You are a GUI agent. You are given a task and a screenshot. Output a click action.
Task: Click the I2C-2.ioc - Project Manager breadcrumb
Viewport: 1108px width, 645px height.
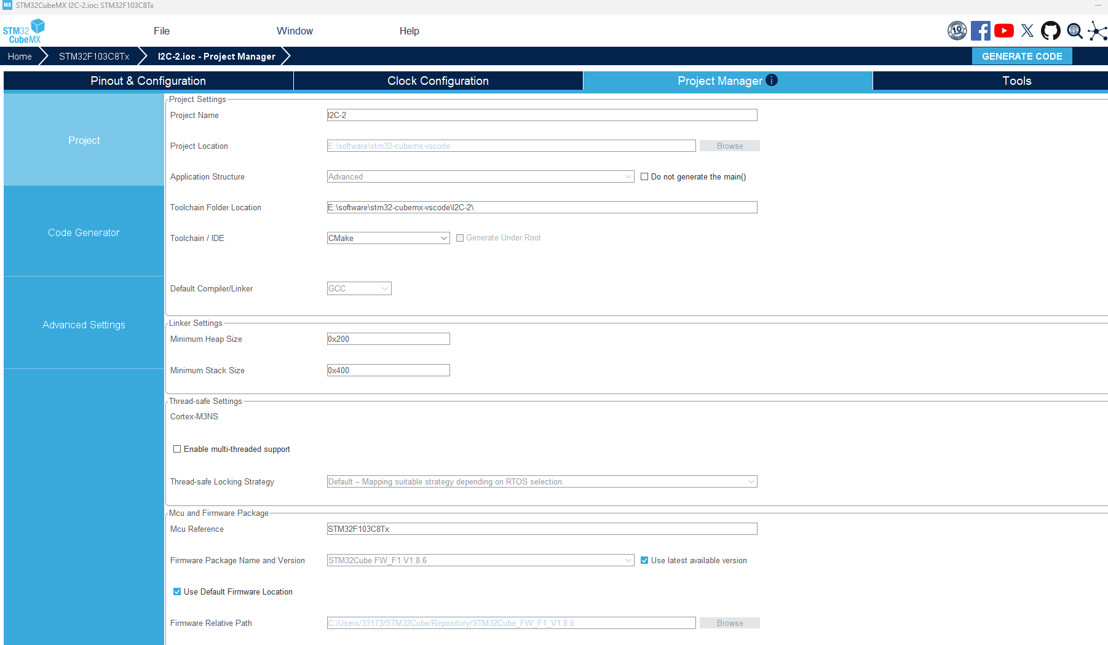[x=216, y=56]
